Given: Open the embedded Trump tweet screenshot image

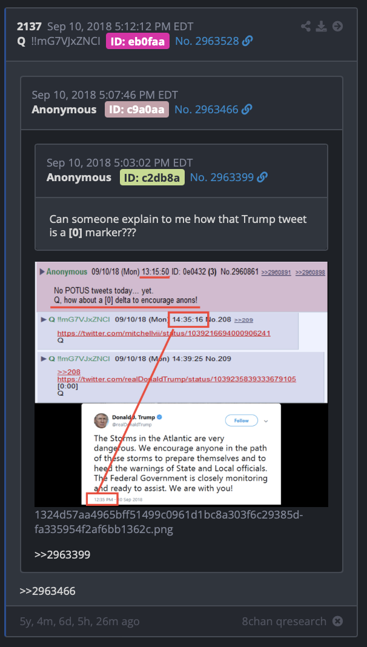Looking at the screenshot, I should tap(182, 384).
